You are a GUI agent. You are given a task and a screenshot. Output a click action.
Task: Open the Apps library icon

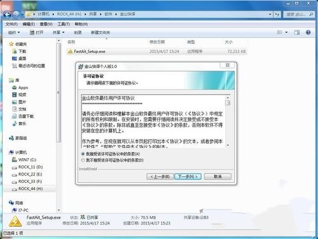[x=15, y=87]
